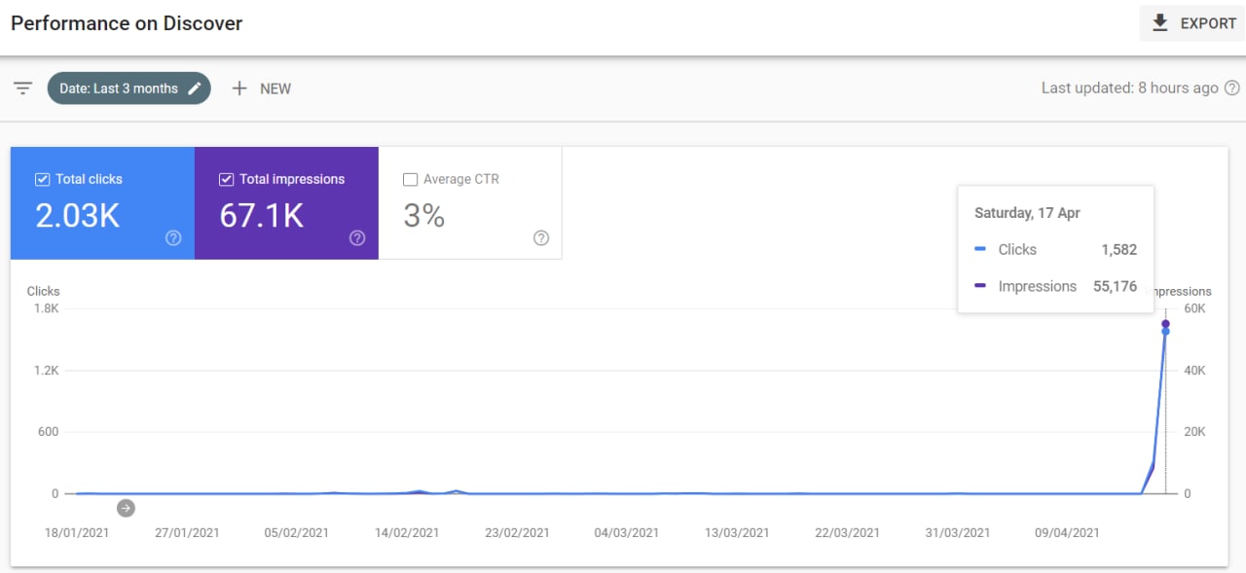Click the plus icon to add filter

click(239, 89)
